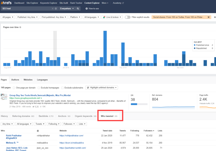Click the Pinterest shares 15K icon
Screen dimensions: 216x151
coord(41,107)
